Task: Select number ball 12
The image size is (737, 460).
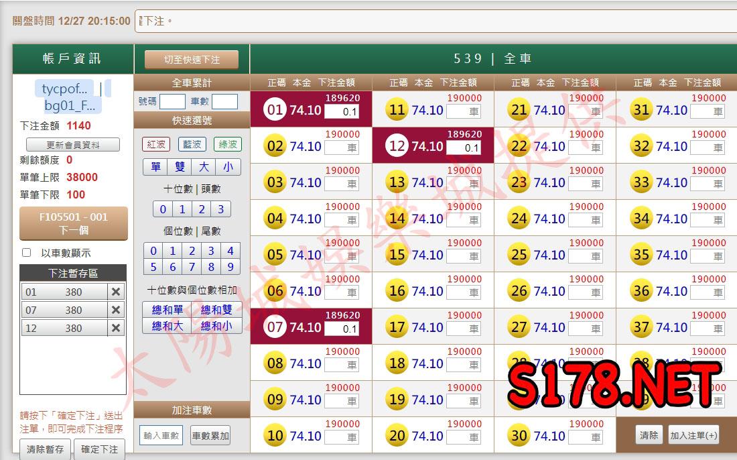Action: point(397,146)
